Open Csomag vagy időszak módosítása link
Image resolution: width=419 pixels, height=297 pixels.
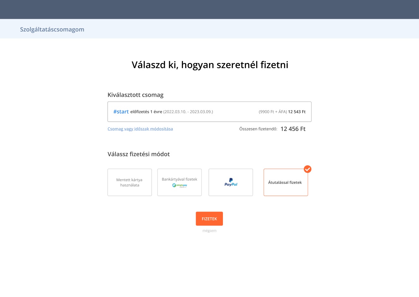tap(140, 129)
